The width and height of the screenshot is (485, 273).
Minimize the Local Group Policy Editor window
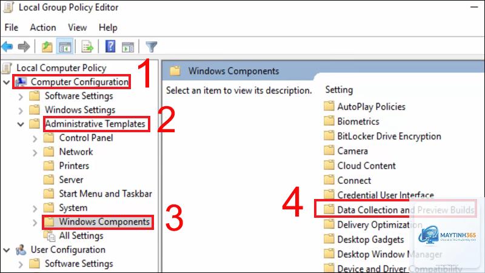point(474,7)
